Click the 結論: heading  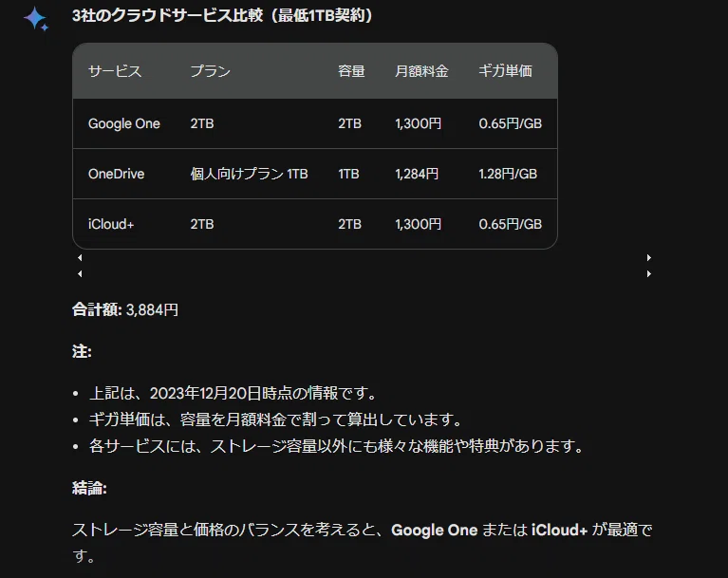(x=89, y=488)
